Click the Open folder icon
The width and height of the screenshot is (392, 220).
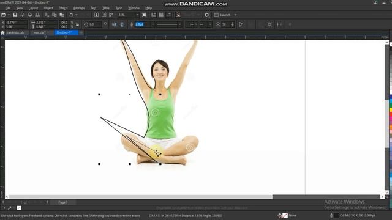pyautogui.click(x=4, y=15)
